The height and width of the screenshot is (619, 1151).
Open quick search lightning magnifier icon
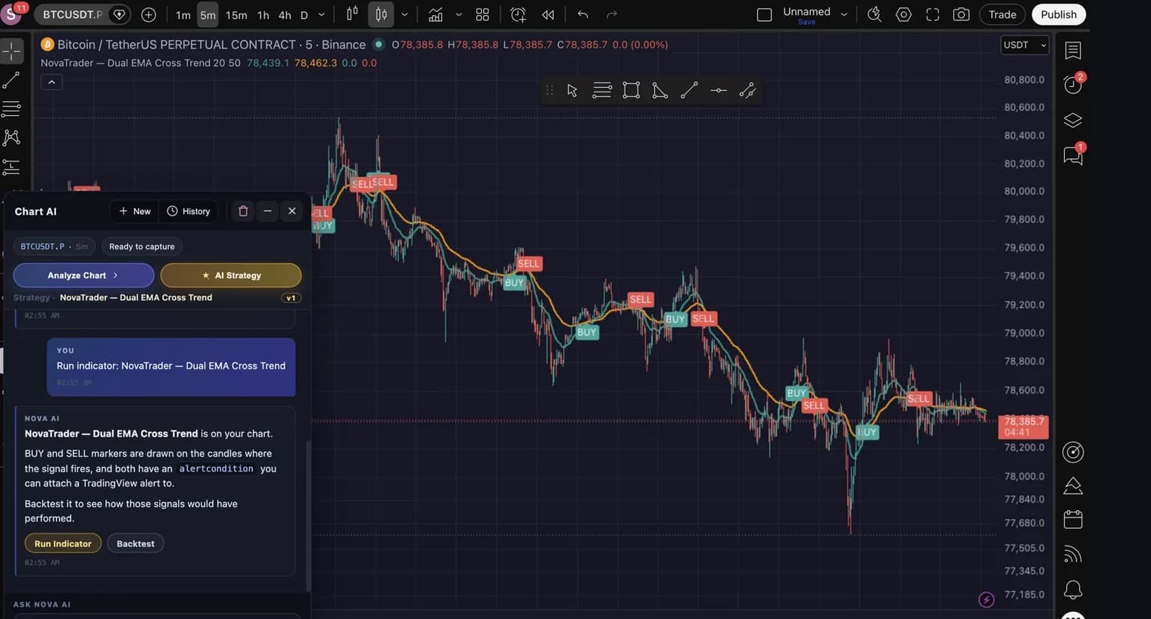pyautogui.click(x=875, y=14)
